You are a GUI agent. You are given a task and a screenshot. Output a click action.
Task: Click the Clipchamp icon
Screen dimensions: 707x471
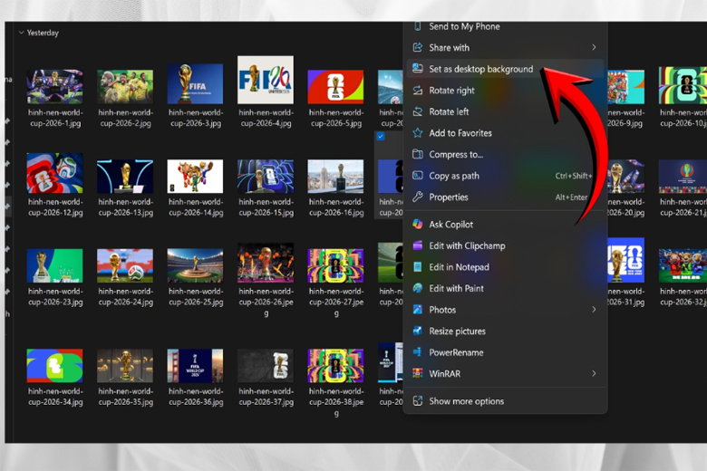[x=418, y=245]
